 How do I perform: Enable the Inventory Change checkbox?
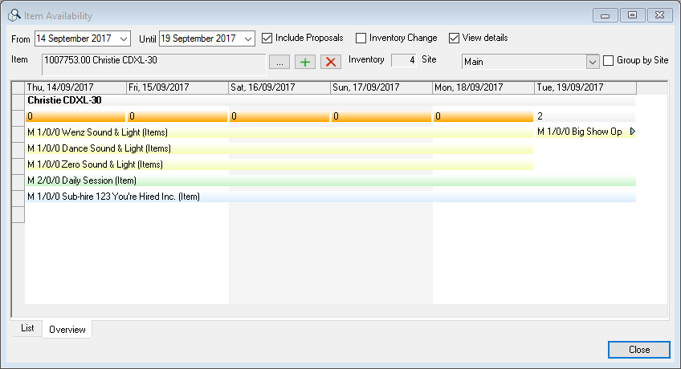pos(361,38)
